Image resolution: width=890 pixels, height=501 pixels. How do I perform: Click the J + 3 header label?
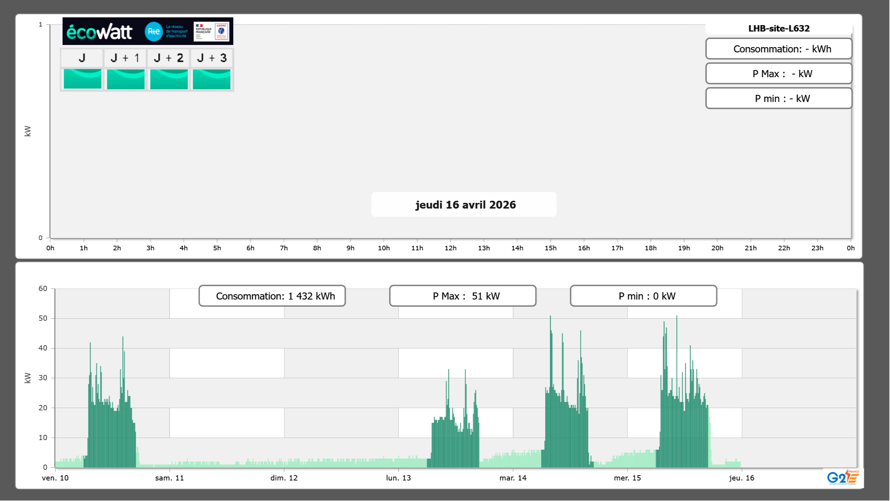point(212,58)
